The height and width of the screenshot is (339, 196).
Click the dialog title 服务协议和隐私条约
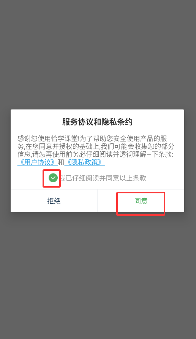click(97, 122)
